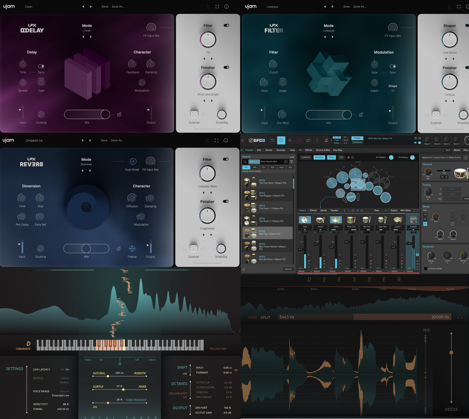Viewport: 469px width, 419px height.
Task: Open the Mapleworks Custom Snare dropdown in BFD3
Action: coord(441,157)
